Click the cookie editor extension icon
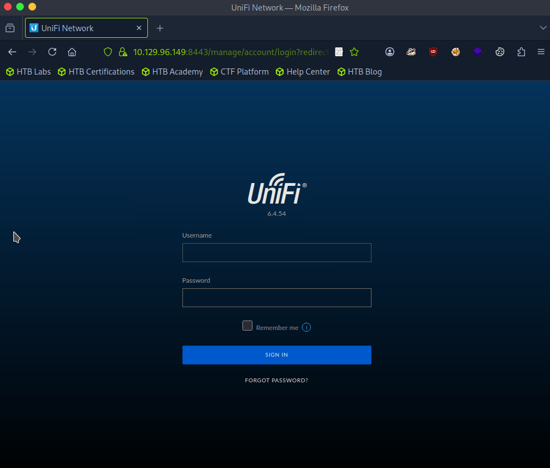550x468 pixels. coord(500,52)
